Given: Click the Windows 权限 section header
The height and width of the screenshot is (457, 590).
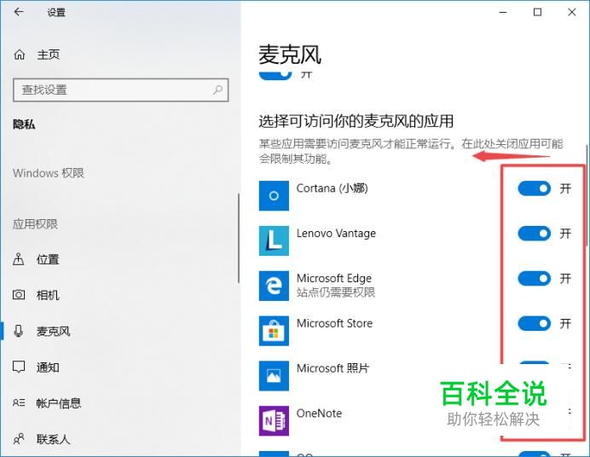Looking at the screenshot, I should click(x=49, y=173).
